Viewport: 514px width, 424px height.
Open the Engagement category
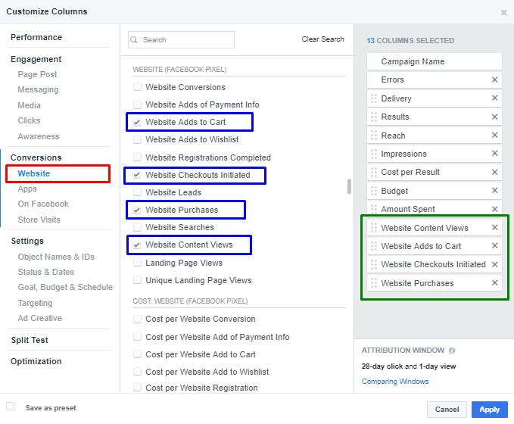click(36, 59)
